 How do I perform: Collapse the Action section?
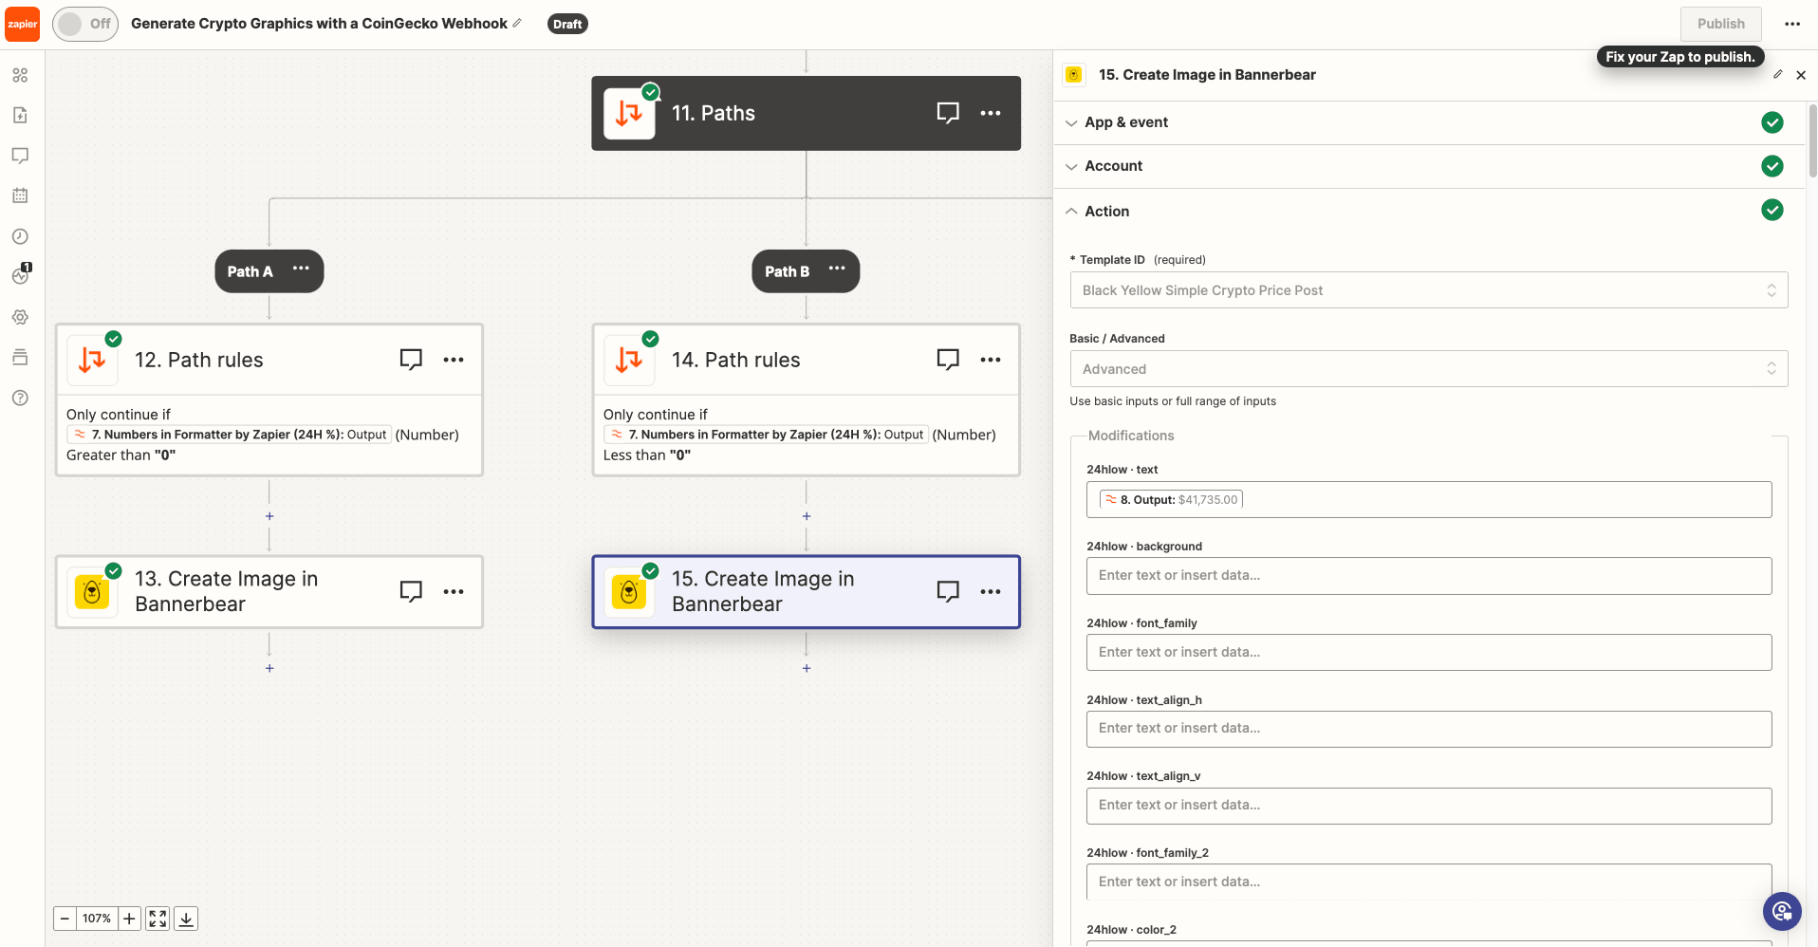pos(1071,211)
